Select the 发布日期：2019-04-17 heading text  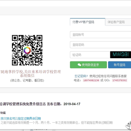tap(64, 104)
